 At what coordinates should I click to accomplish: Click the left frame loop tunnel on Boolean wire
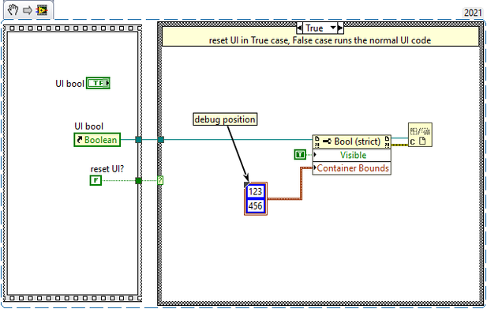(x=138, y=140)
